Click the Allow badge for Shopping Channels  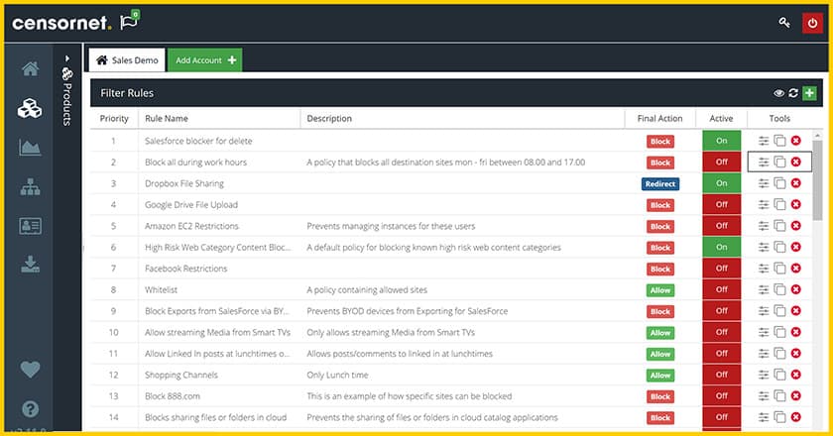point(660,375)
